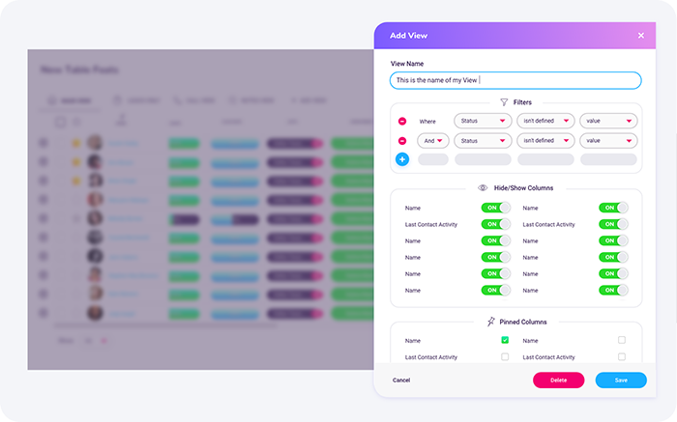
Task: Open isn't defined dropdown in Where row
Action: (545, 121)
